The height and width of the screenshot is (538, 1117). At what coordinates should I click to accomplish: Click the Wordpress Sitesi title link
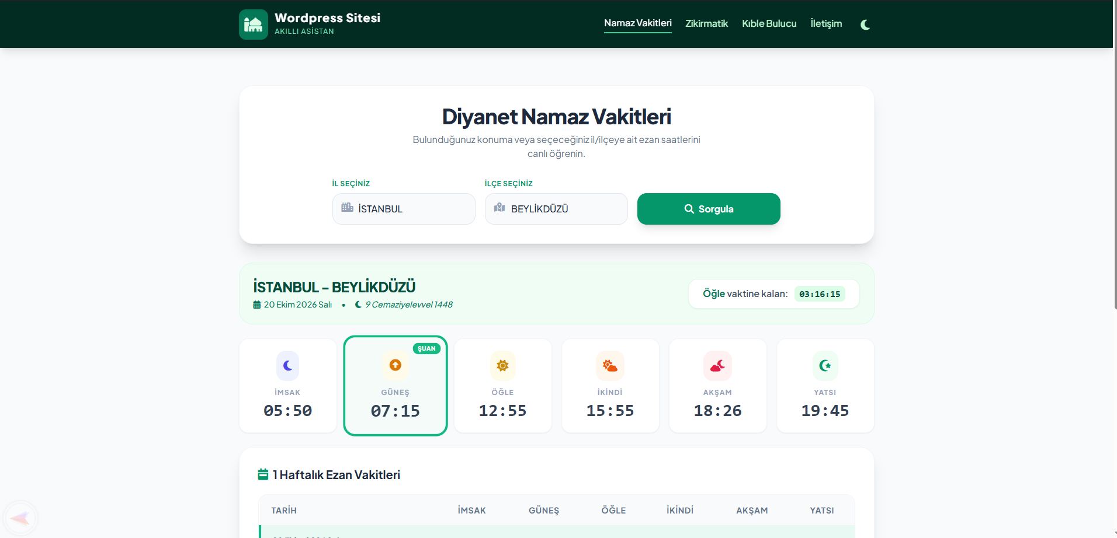click(327, 18)
